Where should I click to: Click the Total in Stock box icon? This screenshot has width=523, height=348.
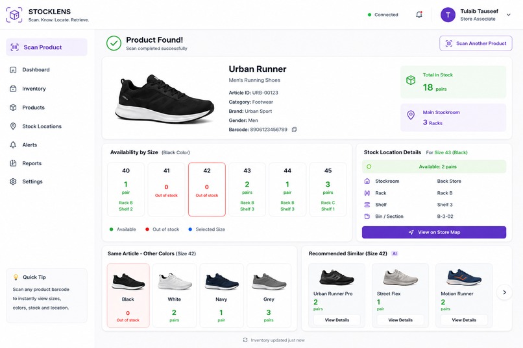411,80
